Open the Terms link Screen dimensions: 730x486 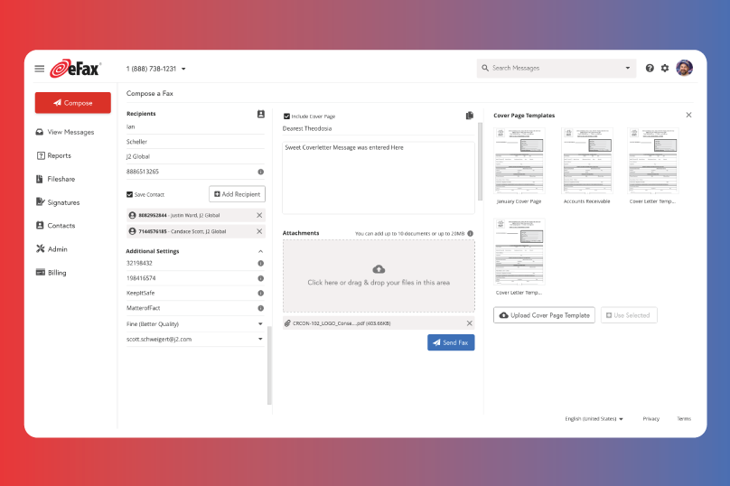tap(684, 419)
